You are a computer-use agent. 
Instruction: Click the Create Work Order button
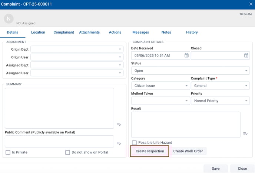189,151
